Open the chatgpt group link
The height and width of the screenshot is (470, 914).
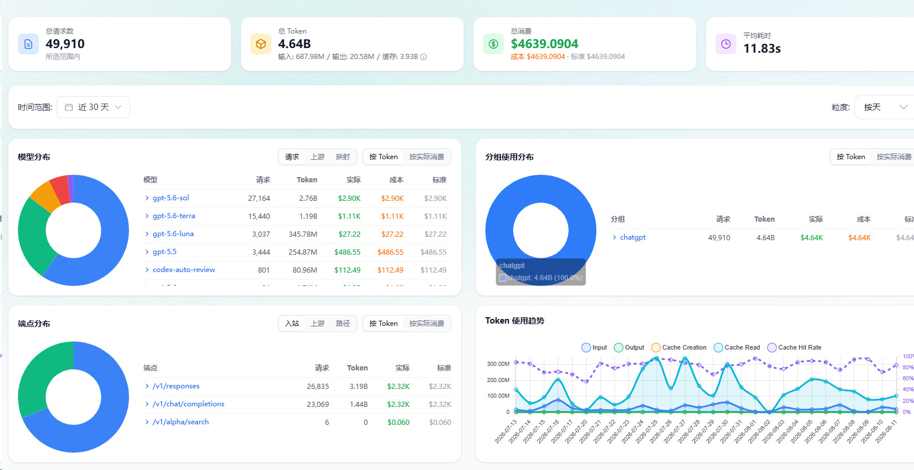pos(633,237)
